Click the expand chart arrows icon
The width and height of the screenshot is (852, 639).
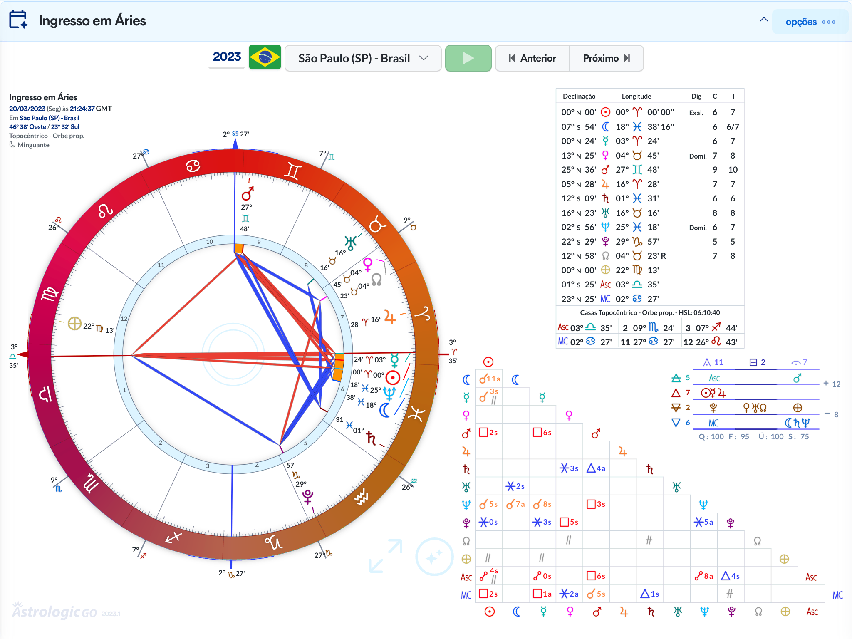point(386,556)
